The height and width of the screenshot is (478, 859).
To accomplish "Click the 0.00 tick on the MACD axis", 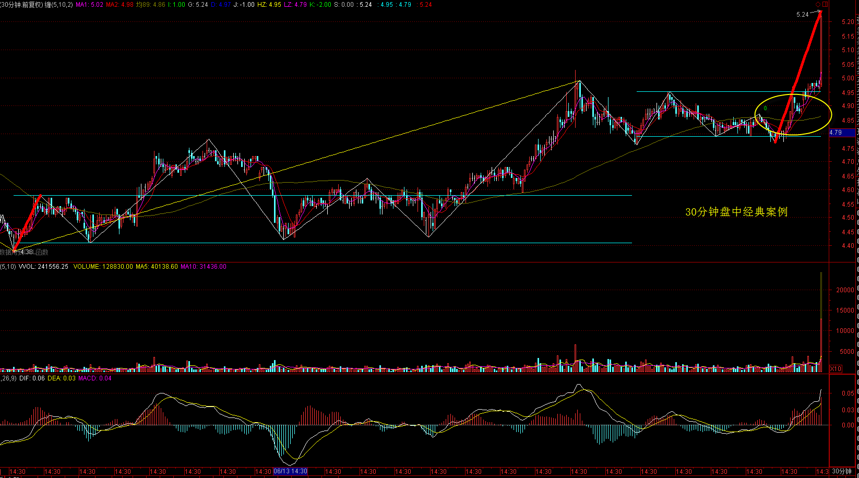I will [x=848, y=425].
